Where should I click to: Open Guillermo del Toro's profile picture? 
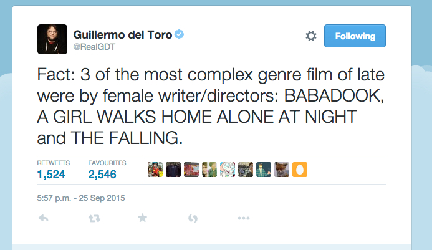coord(52,39)
